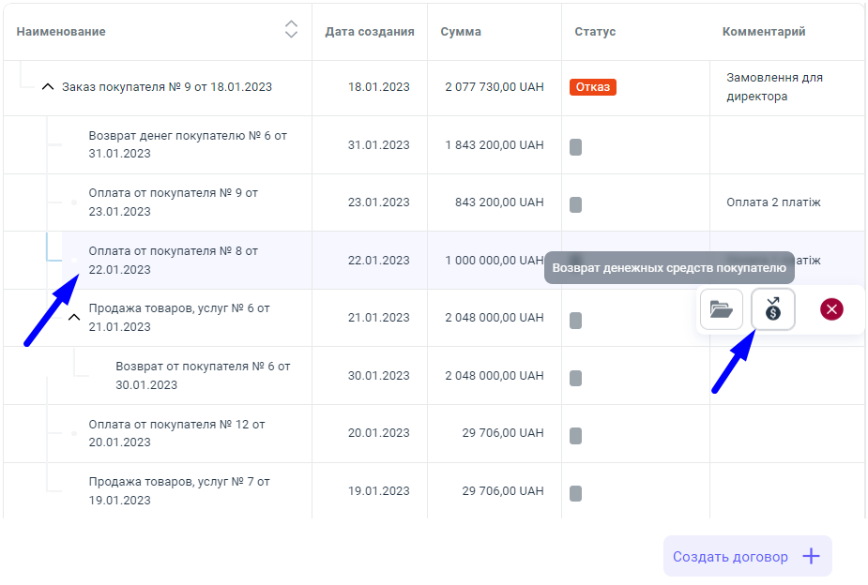Screen dimensions: 868x585
Task: Click the Сумма column header
Action: tap(461, 31)
